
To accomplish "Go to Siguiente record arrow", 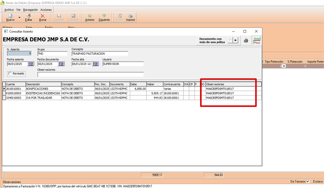I will 104,16.
